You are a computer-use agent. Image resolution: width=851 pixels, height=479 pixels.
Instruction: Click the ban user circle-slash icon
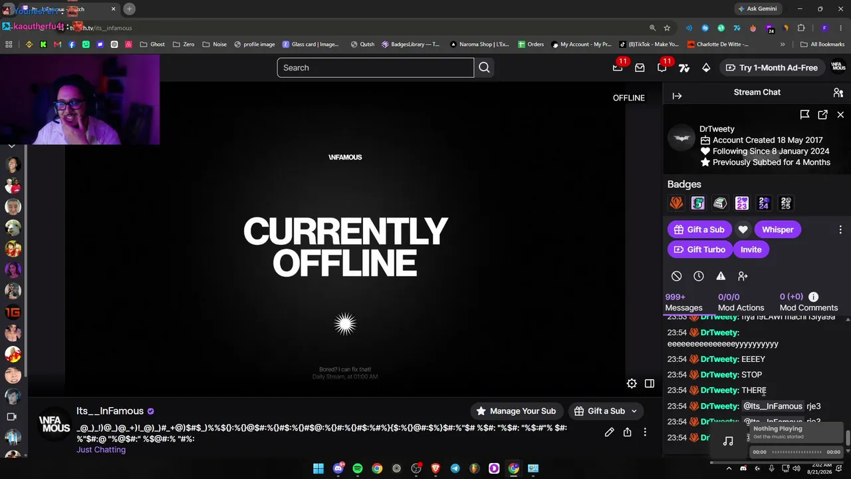click(x=676, y=276)
